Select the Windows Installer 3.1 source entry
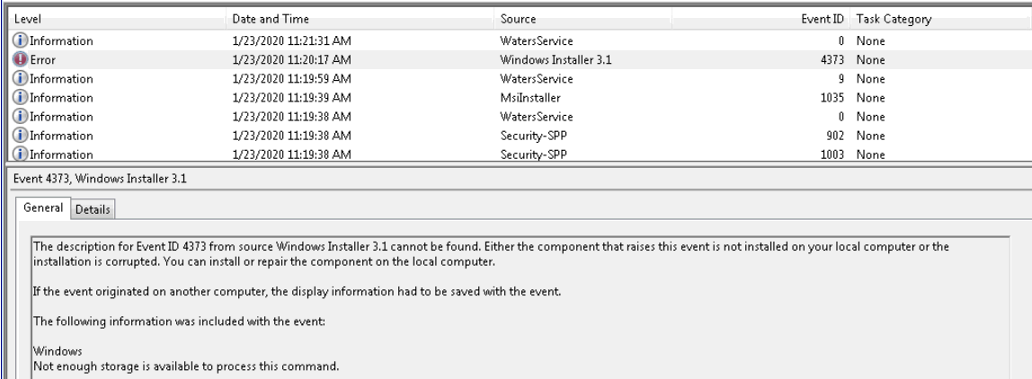1032x379 pixels. point(556,60)
